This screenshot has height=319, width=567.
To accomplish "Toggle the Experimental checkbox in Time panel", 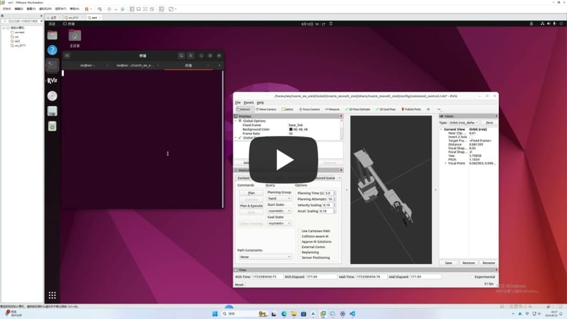I will [472, 277].
